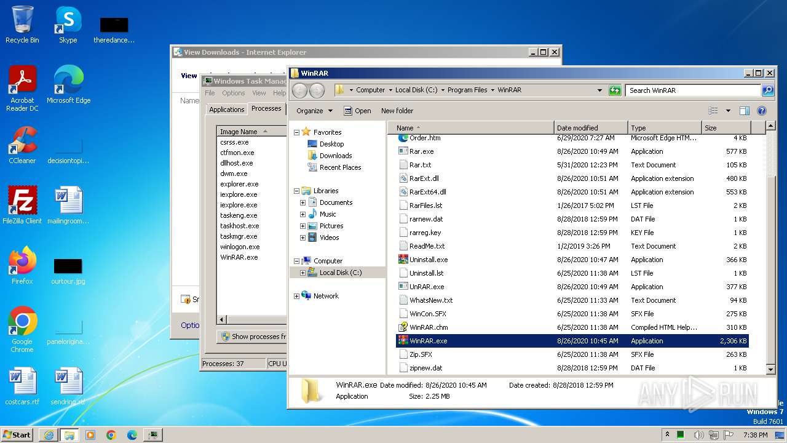Show hidden tray icons arrow
The width and height of the screenshot is (787, 443).
(x=667, y=435)
